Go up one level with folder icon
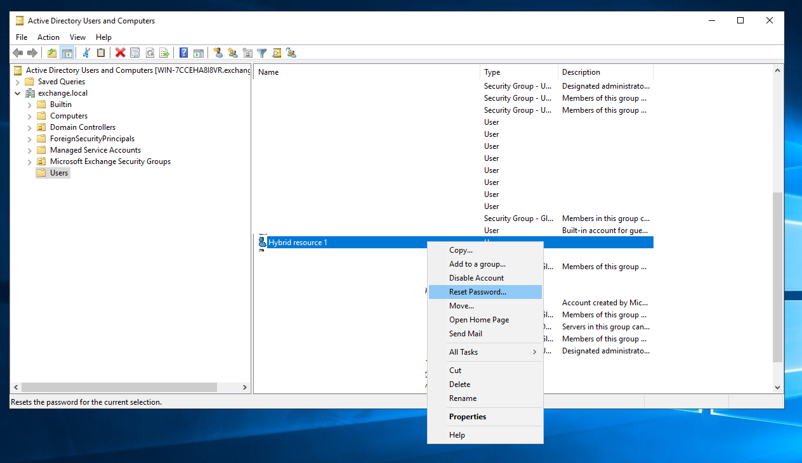 tap(52, 53)
